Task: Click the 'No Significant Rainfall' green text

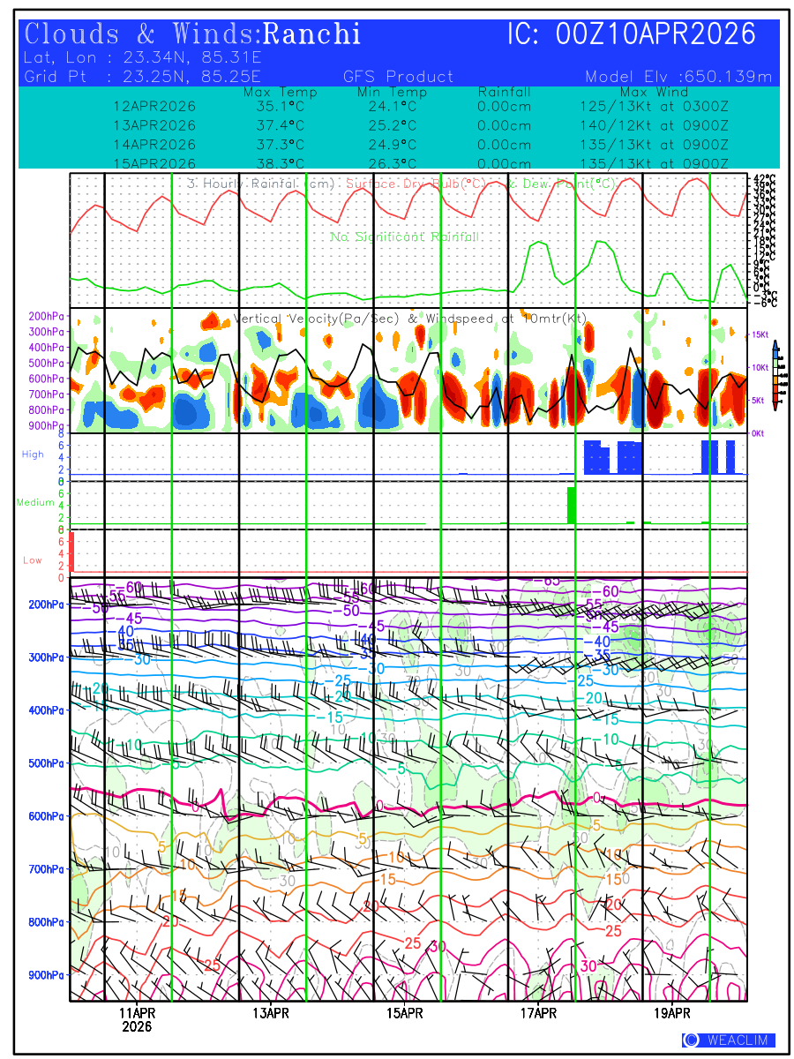Action: (x=405, y=237)
